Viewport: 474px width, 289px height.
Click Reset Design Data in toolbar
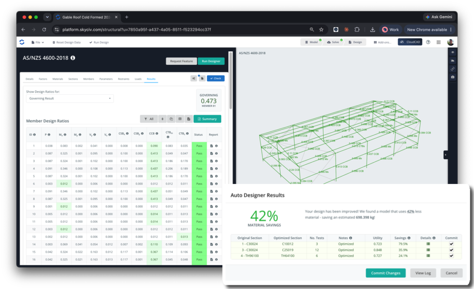(x=67, y=42)
